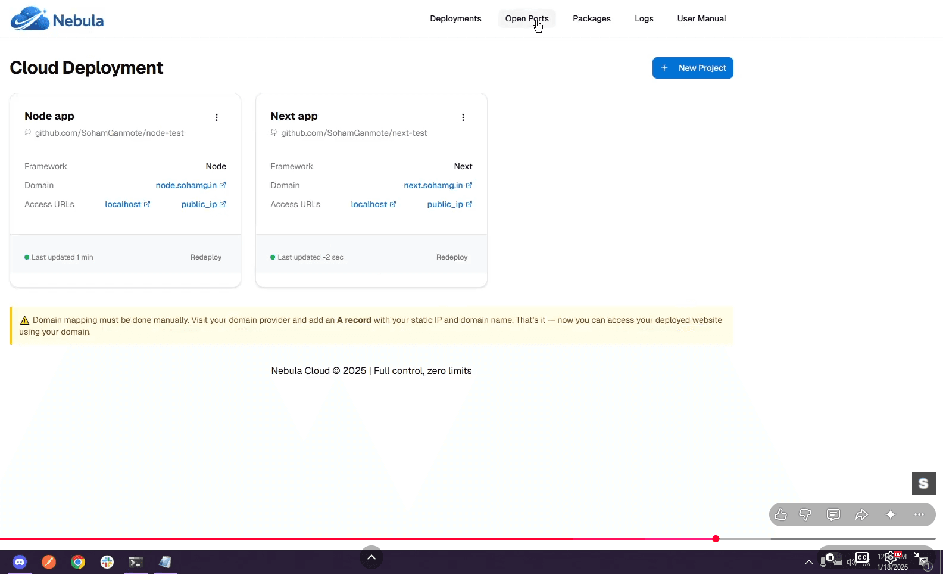Click the New Project button
Viewport: 943px width, 574px height.
(693, 68)
